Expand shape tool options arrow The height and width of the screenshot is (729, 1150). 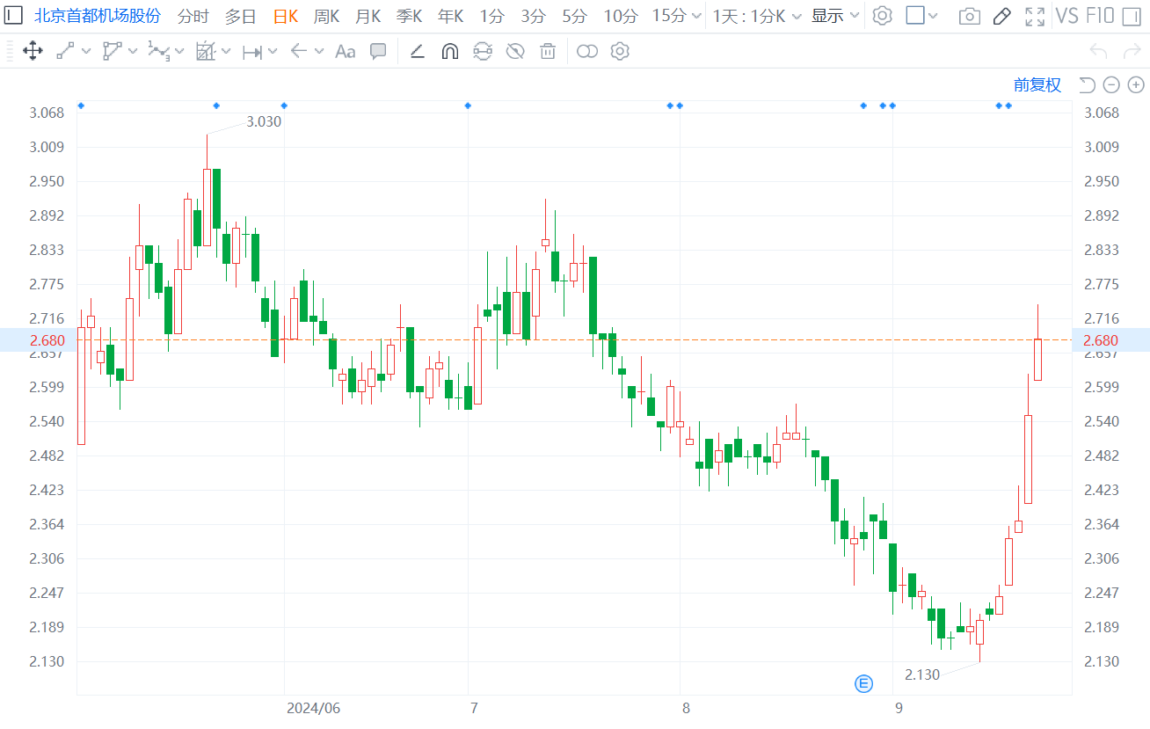click(133, 52)
